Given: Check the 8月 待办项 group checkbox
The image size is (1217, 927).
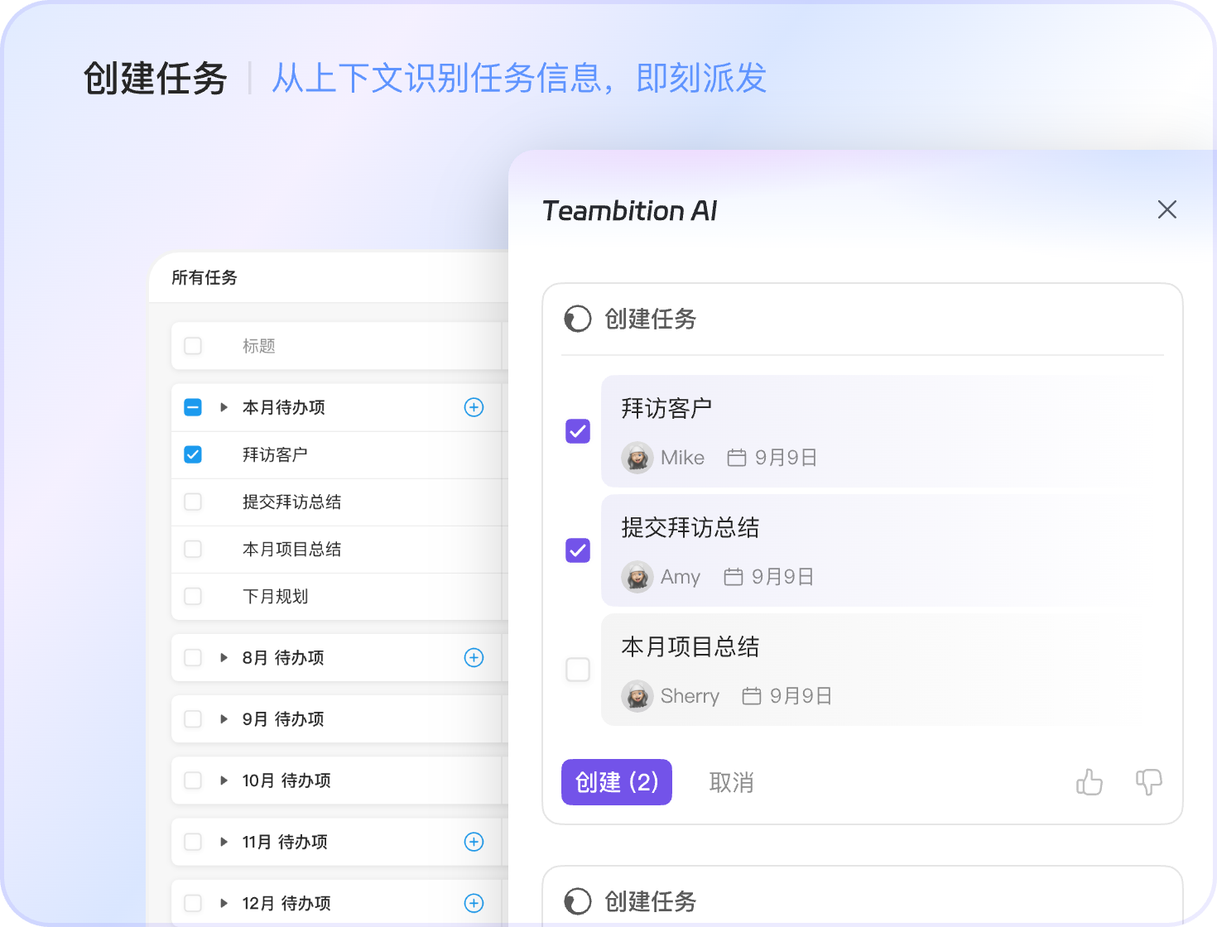Looking at the screenshot, I should [193, 657].
